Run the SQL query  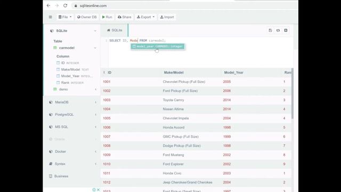[107, 17]
